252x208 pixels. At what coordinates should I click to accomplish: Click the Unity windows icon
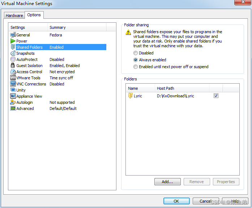point(13,90)
